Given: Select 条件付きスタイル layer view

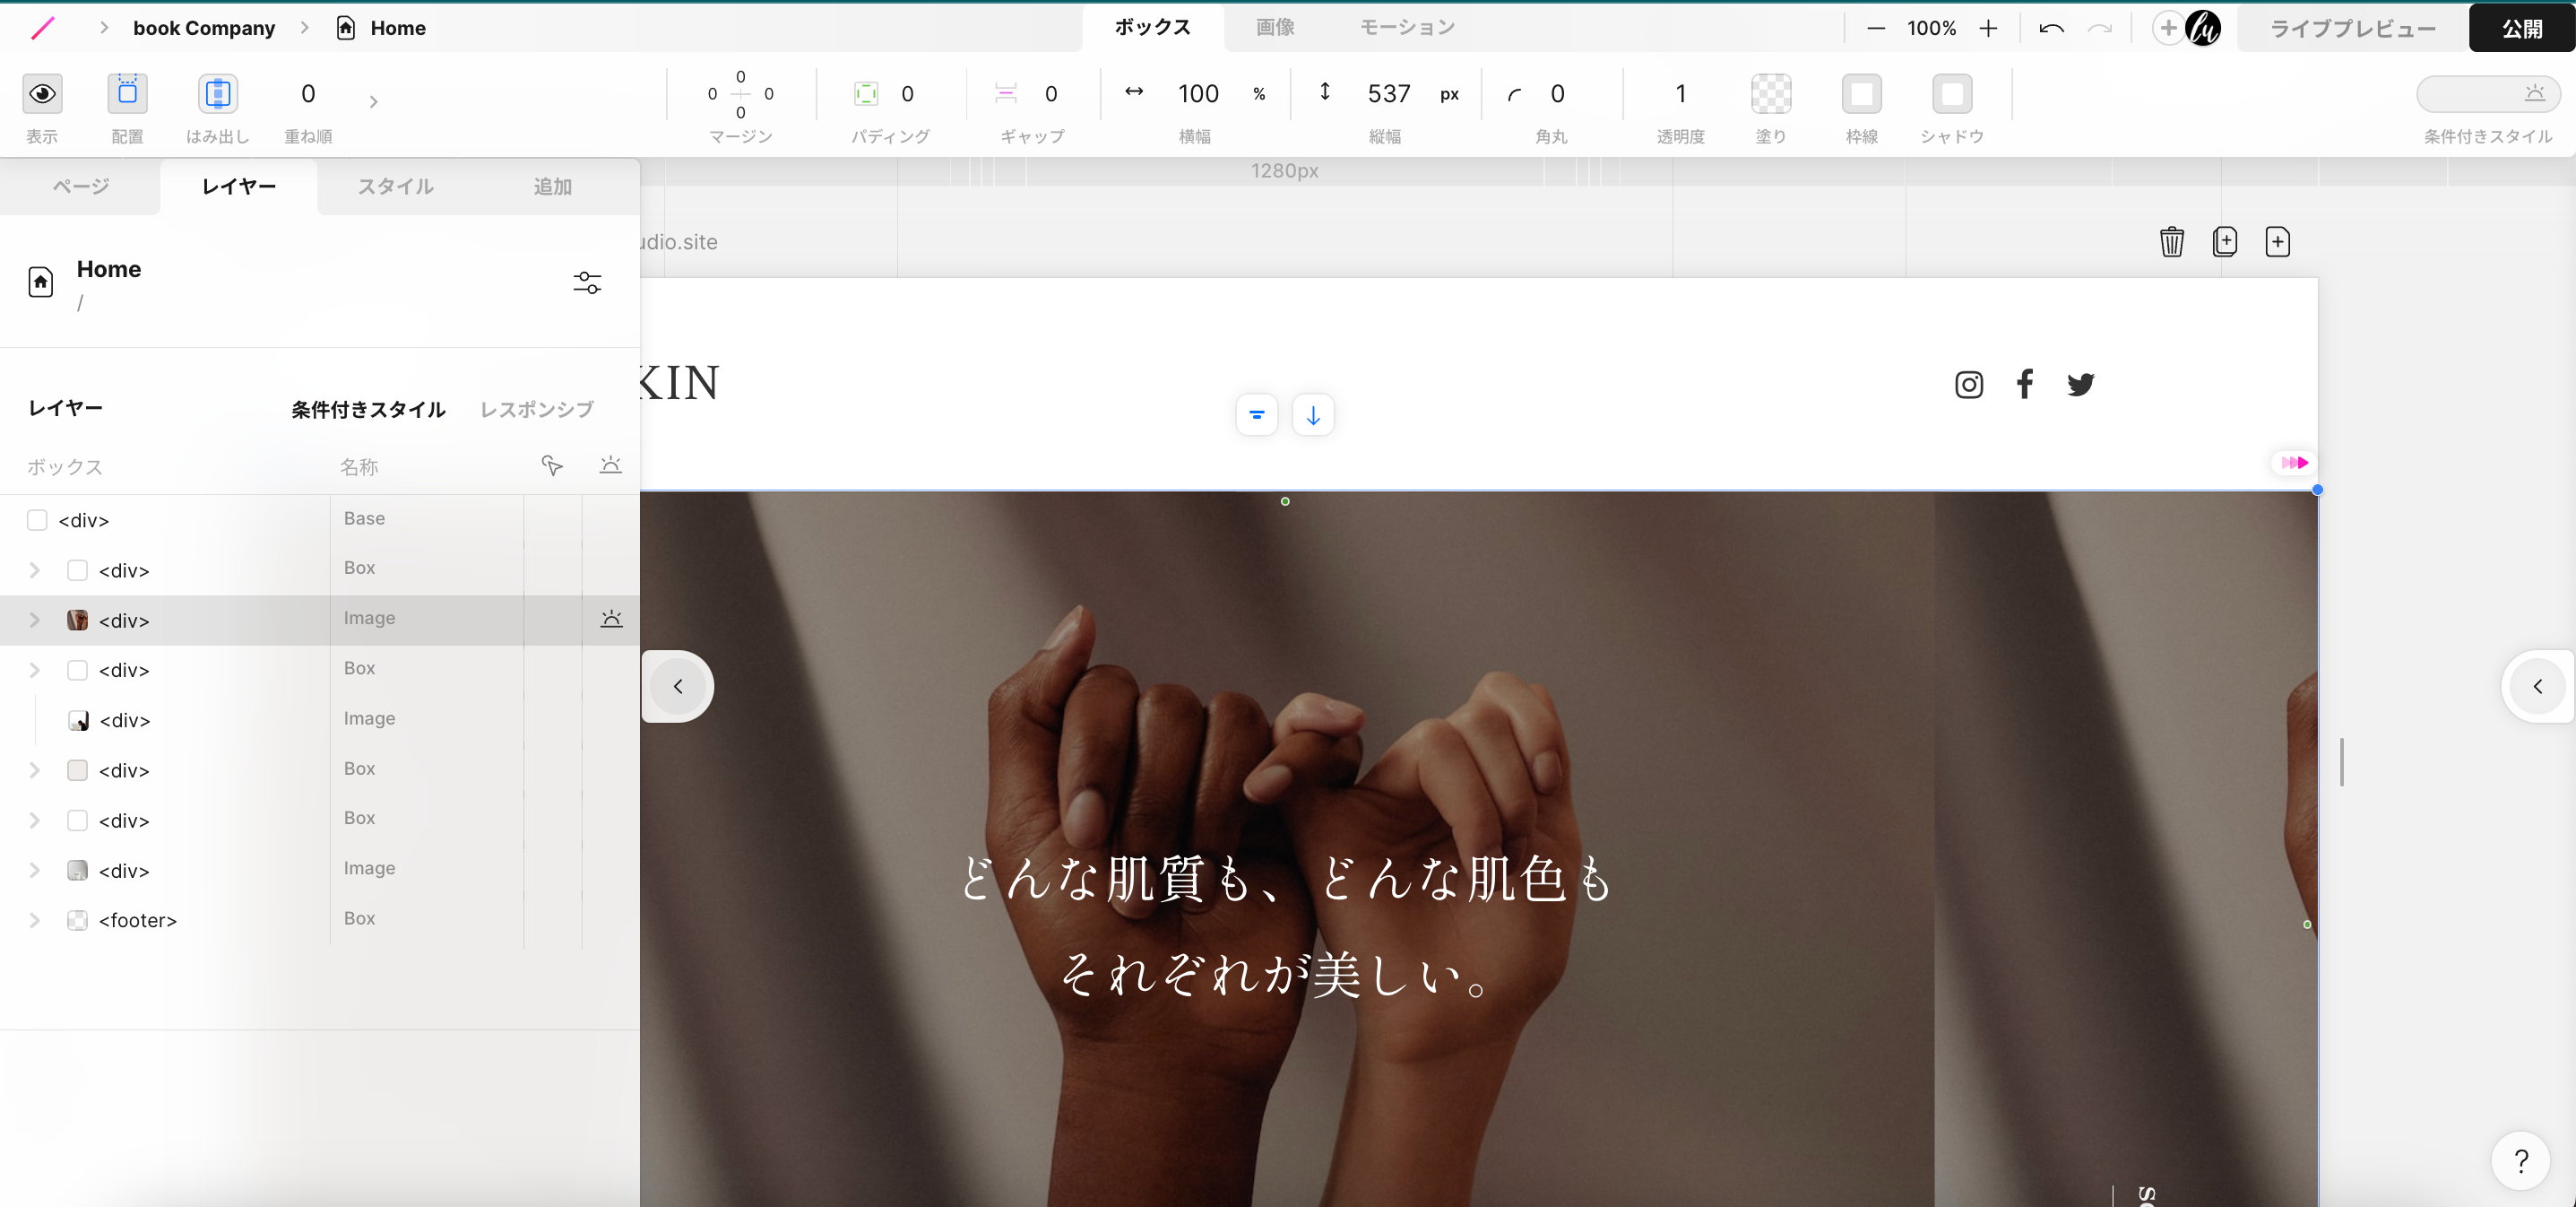Looking at the screenshot, I should pos(368,409).
